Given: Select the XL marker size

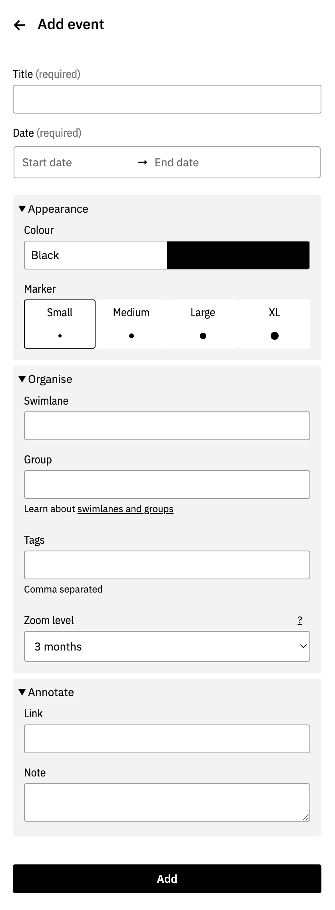Looking at the screenshot, I should [274, 324].
